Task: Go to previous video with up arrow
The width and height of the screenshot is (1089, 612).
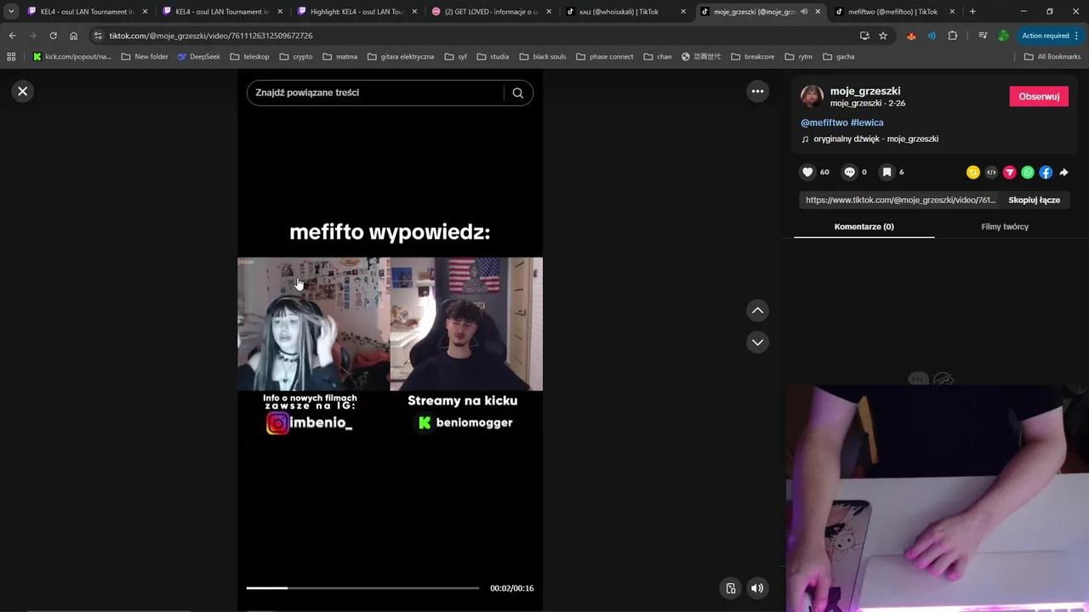Action: 757,310
